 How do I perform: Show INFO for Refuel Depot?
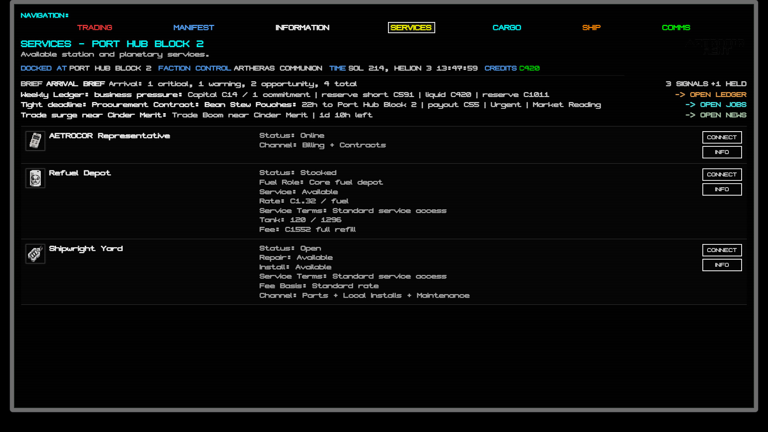722,189
